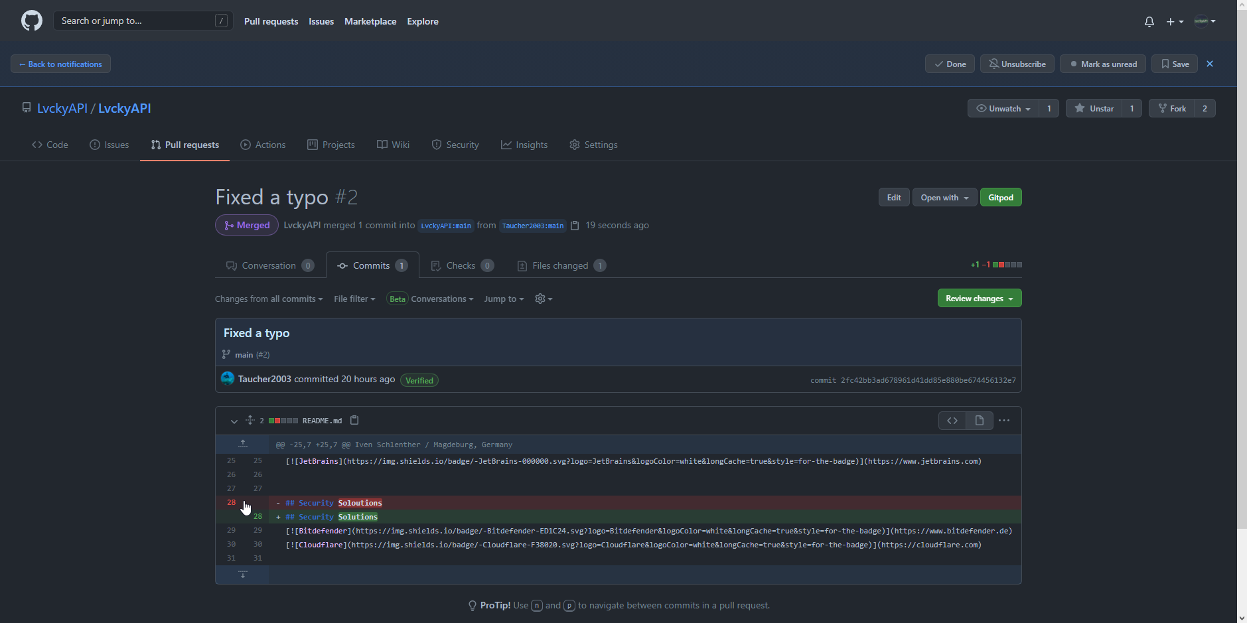Open diff settings gear dropdown
This screenshot has height=623, width=1247.
pyautogui.click(x=544, y=299)
